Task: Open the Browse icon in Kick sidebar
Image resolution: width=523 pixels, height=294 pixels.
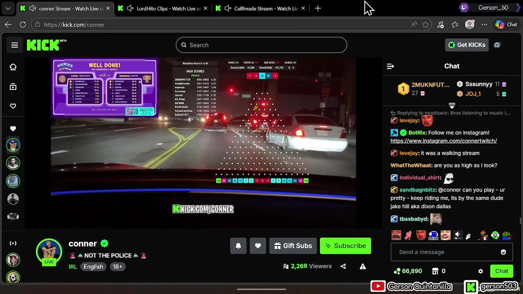Action: coord(13,87)
